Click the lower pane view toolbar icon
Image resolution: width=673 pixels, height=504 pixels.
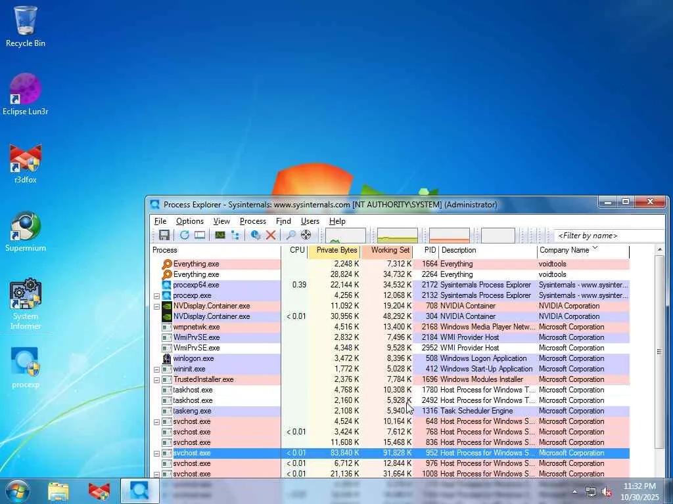pos(200,235)
